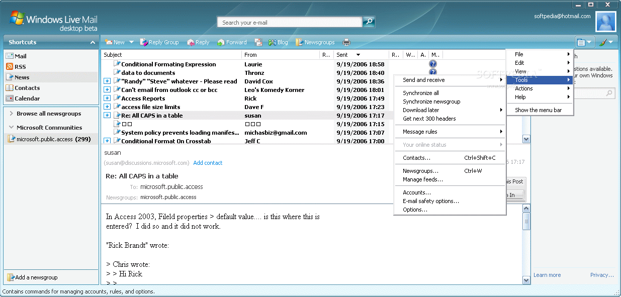
Task: Expand the Conditional Format On Crosstab thread
Action: click(107, 141)
